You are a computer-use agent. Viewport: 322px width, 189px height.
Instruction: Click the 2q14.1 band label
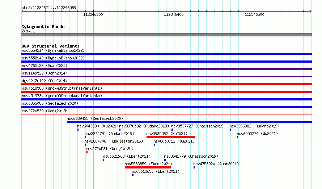click(x=28, y=31)
